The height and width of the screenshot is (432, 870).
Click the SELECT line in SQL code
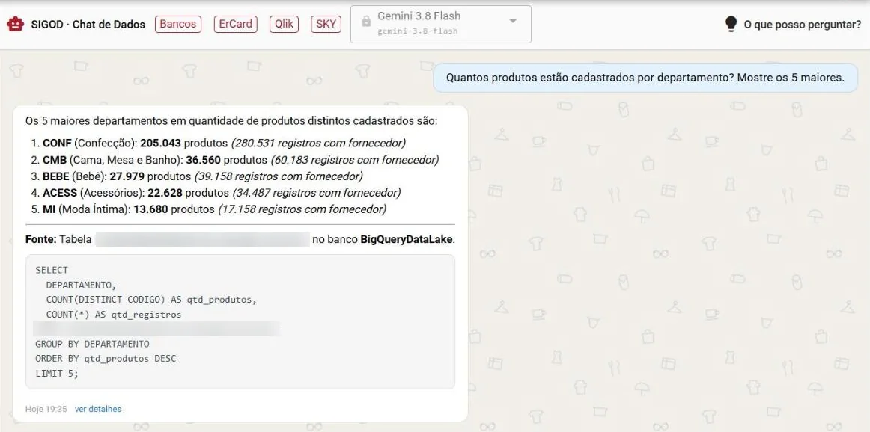(x=52, y=271)
